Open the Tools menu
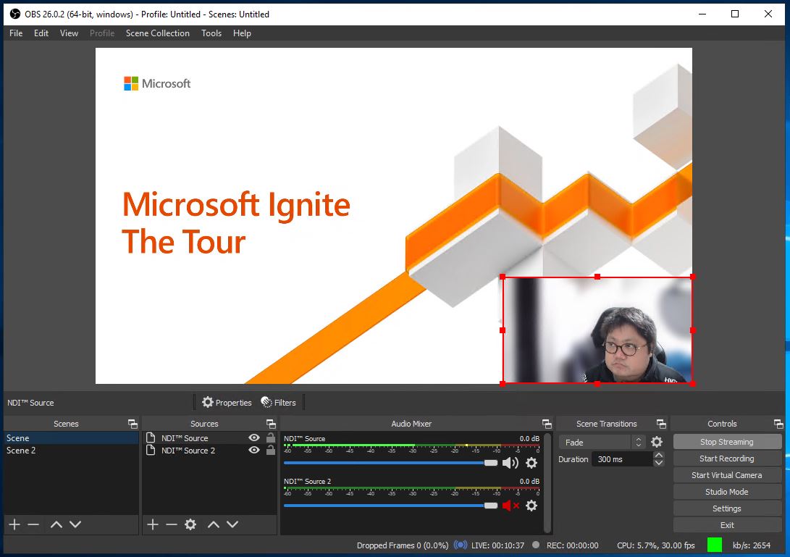The height and width of the screenshot is (557, 790). pyautogui.click(x=211, y=33)
